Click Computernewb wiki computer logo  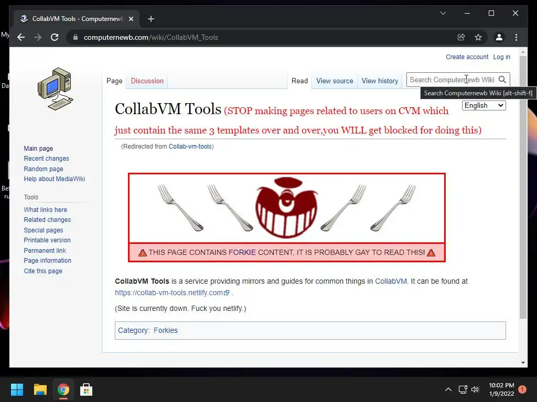tap(55, 89)
